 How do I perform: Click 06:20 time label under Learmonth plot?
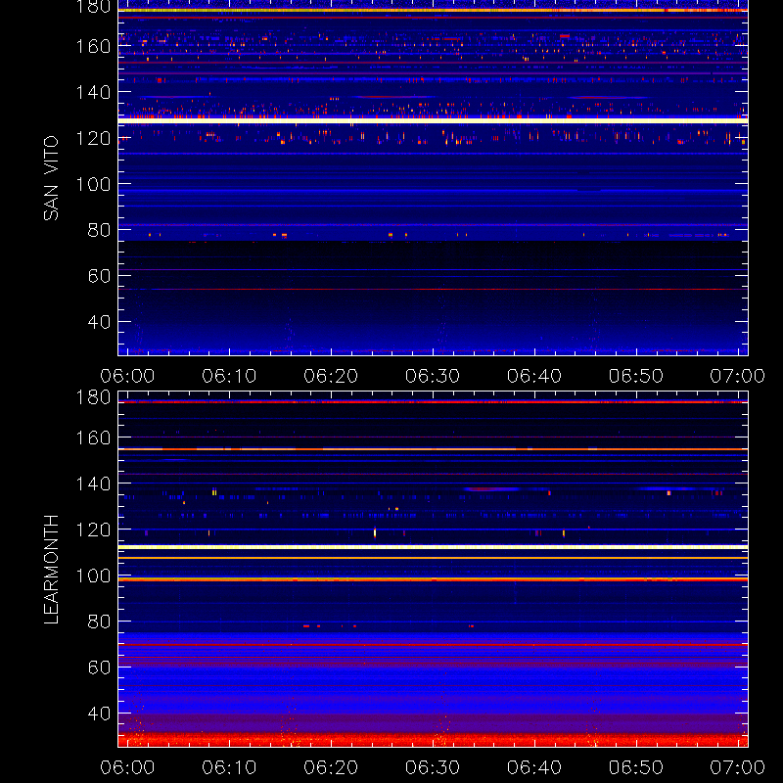[x=331, y=767]
